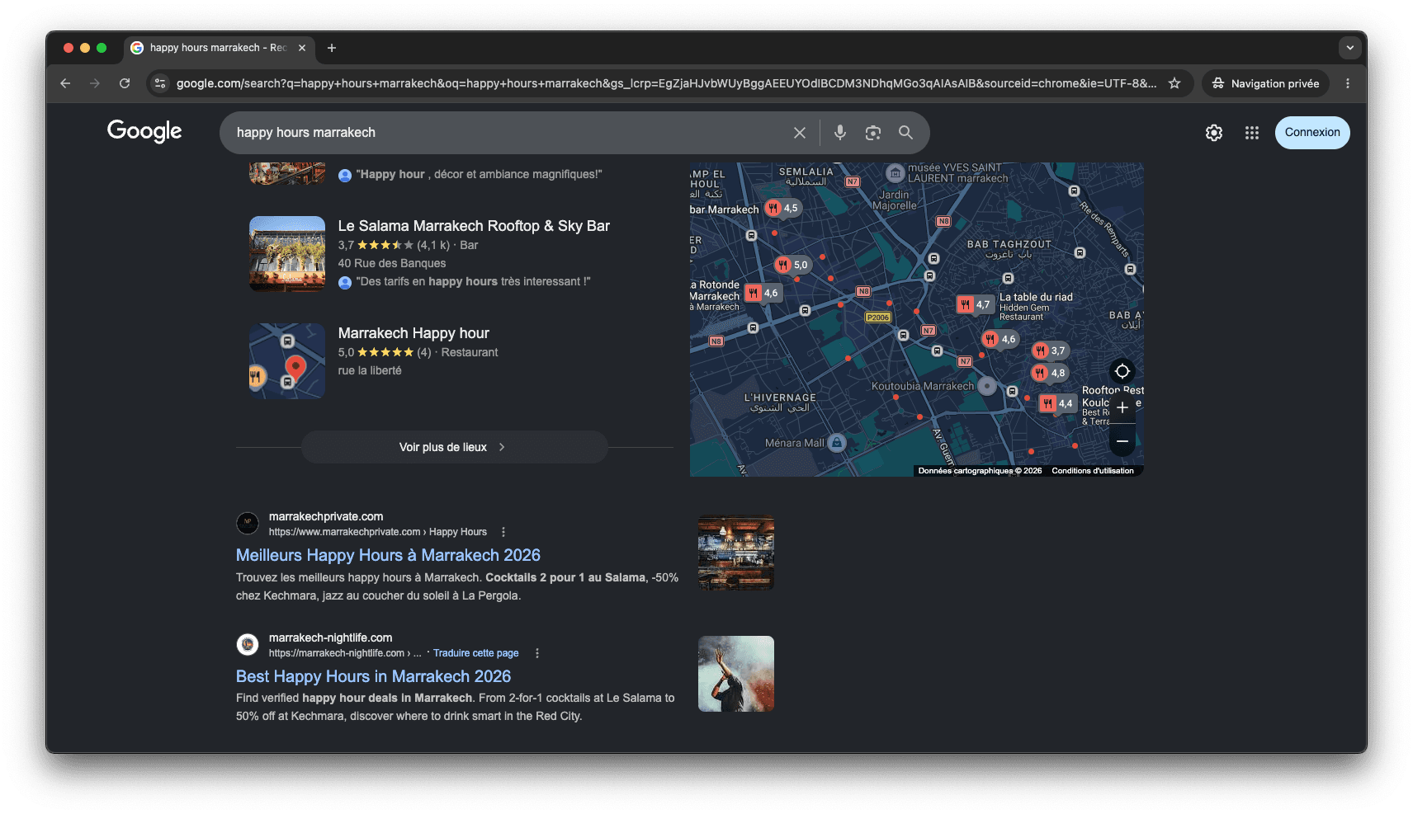Click the Navigation privée incognito indicator

[x=1265, y=83]
